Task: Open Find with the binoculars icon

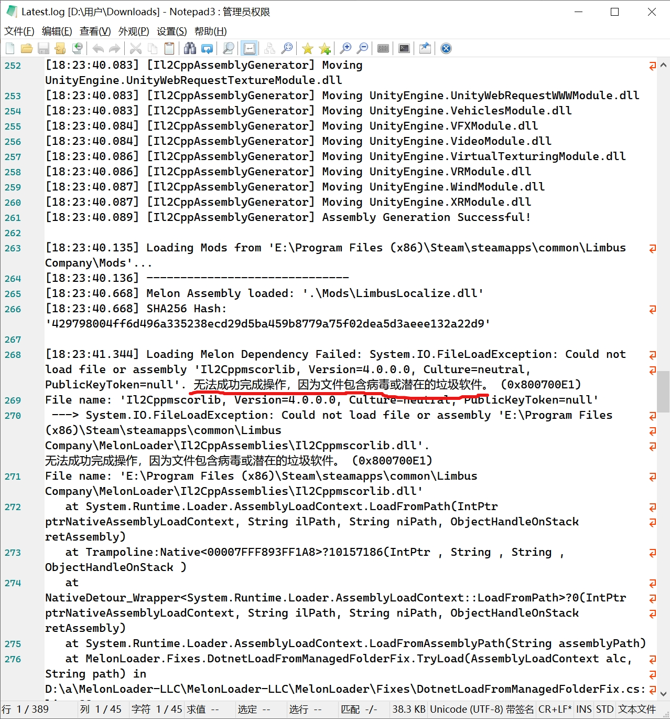Action: (190, 48)
